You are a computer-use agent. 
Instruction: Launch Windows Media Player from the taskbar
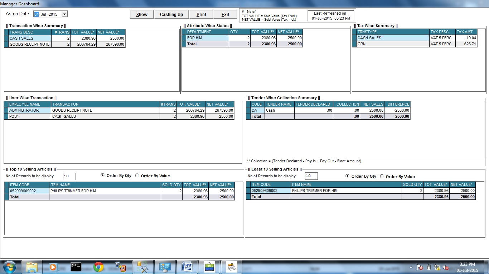53,267
